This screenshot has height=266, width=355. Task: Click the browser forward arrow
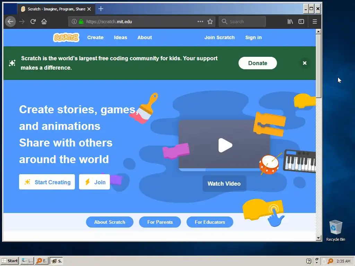click(22, 22)
